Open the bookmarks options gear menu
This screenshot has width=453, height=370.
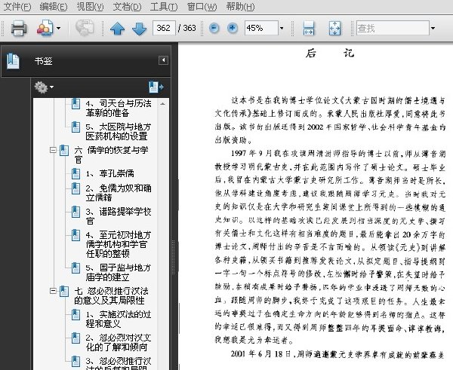[43, 87]
